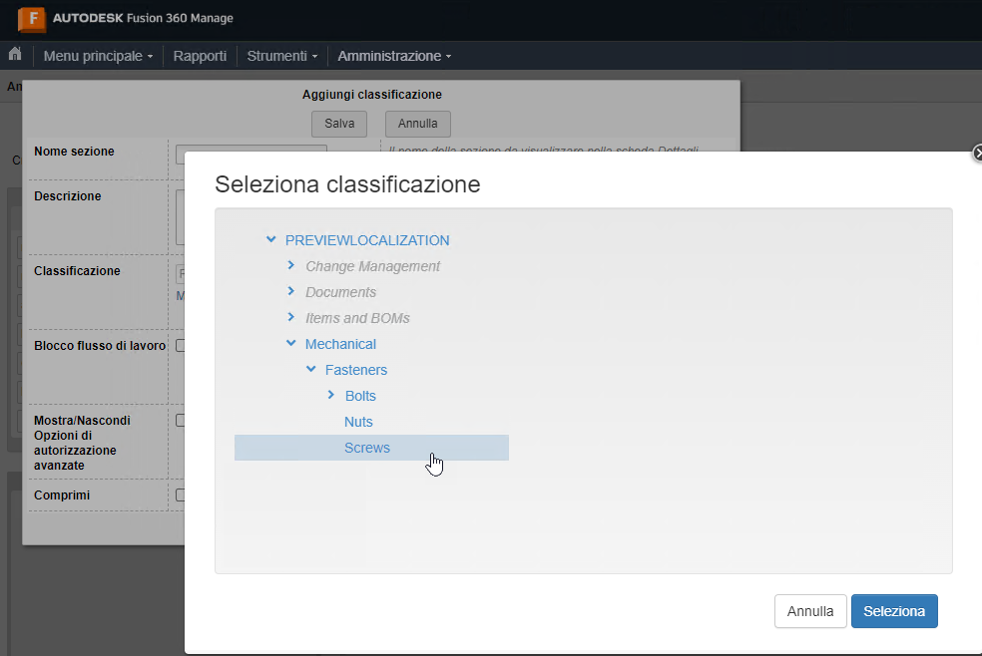The image size is (982, 656).
Task: Expand the Bolts node
Action: click(331, 395)
